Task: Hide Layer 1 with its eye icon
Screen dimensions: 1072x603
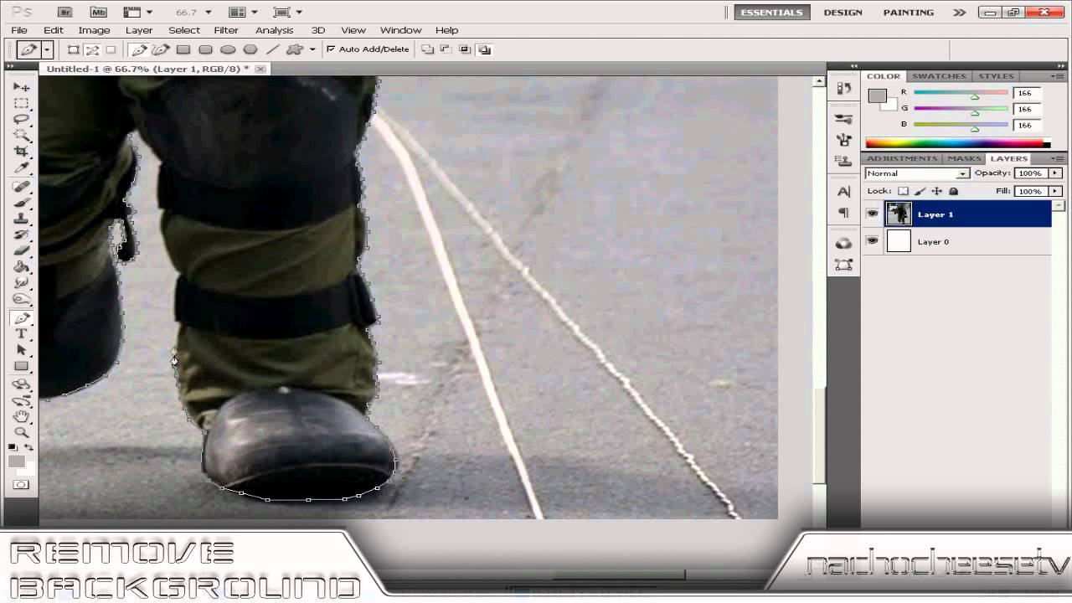Action: [x=873, y=214]
